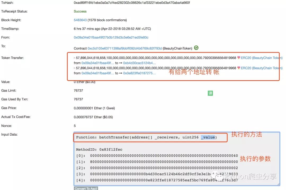The height and width of the screenshot is (190, 286).
Task: Open BeautyChainToken contract address 0xc5d105e6 link
Action: pyautogui.click(x=124, y=48)
